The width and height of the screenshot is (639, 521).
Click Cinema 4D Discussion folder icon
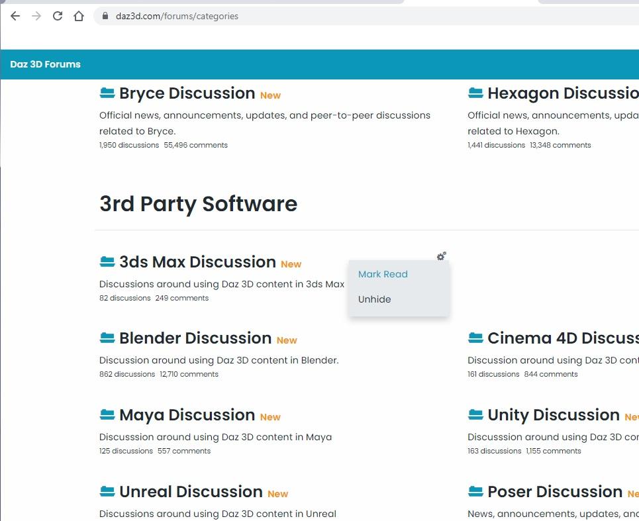pyautogui.click(x=475, y=338)
